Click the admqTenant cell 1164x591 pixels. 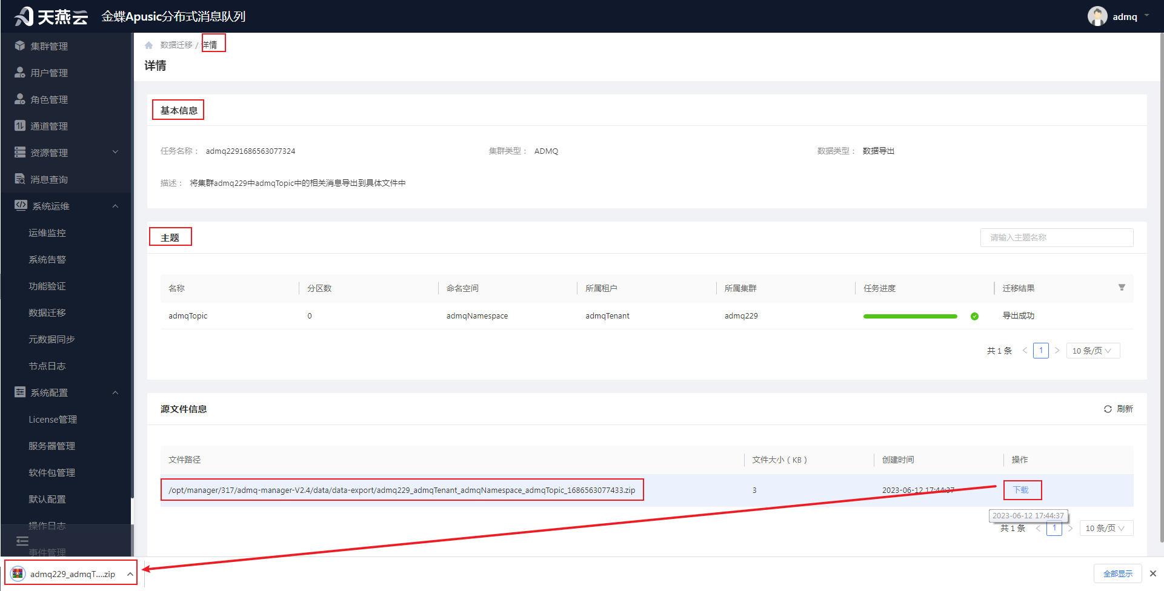[607, 315]
